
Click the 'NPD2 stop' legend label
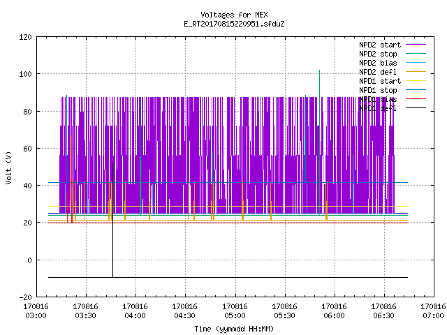pyautogui.click(x=378, y=54)
